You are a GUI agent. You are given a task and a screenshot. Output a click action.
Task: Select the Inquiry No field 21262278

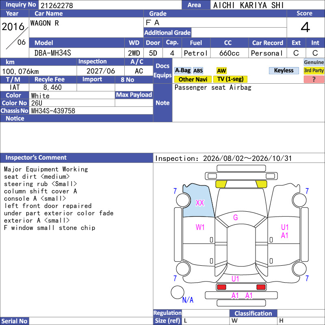click(110, 5)
